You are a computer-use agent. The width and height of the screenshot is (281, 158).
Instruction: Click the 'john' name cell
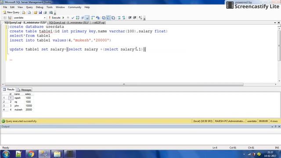(x=17, y=106)
